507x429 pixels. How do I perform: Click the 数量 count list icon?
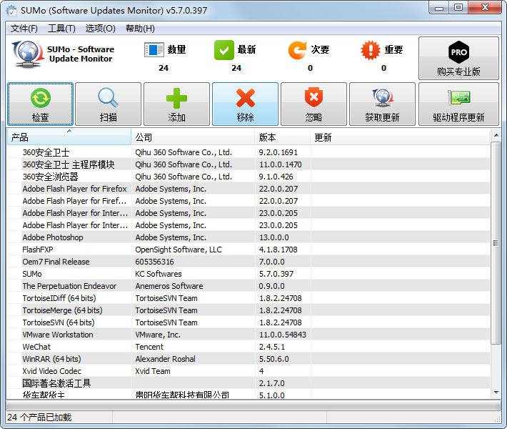[x=154, y=50]
